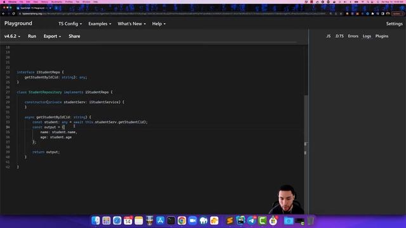Open the blue folder in the dock

pyautogui.click(x=289, y=220)
